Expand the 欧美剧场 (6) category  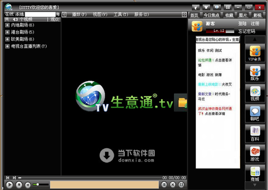coord(7,39)
